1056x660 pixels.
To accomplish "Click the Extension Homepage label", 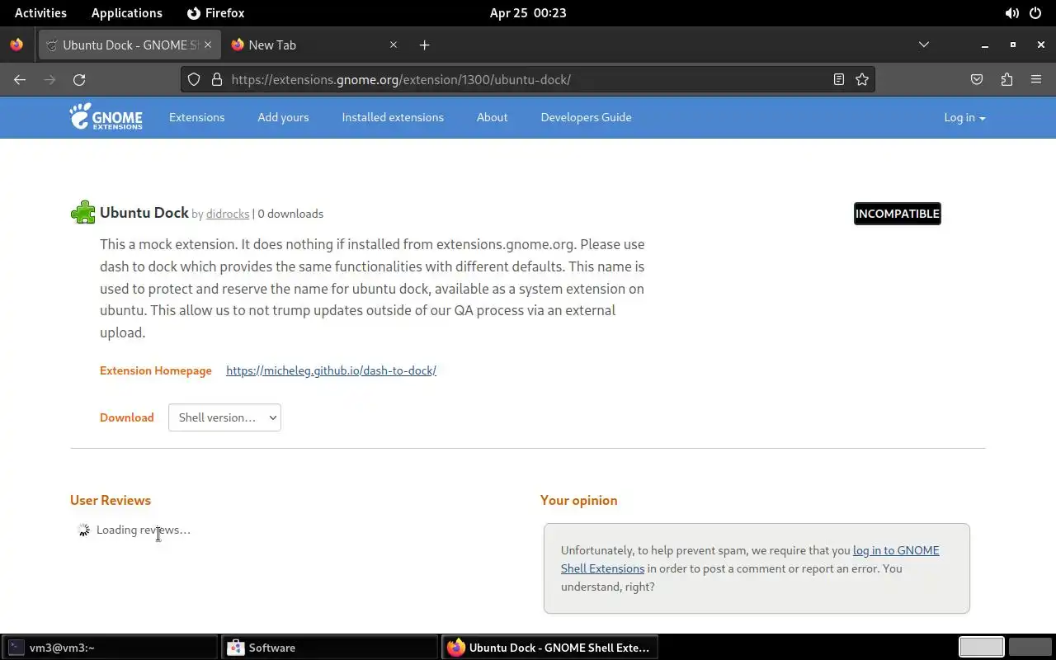I will (156, 370).
